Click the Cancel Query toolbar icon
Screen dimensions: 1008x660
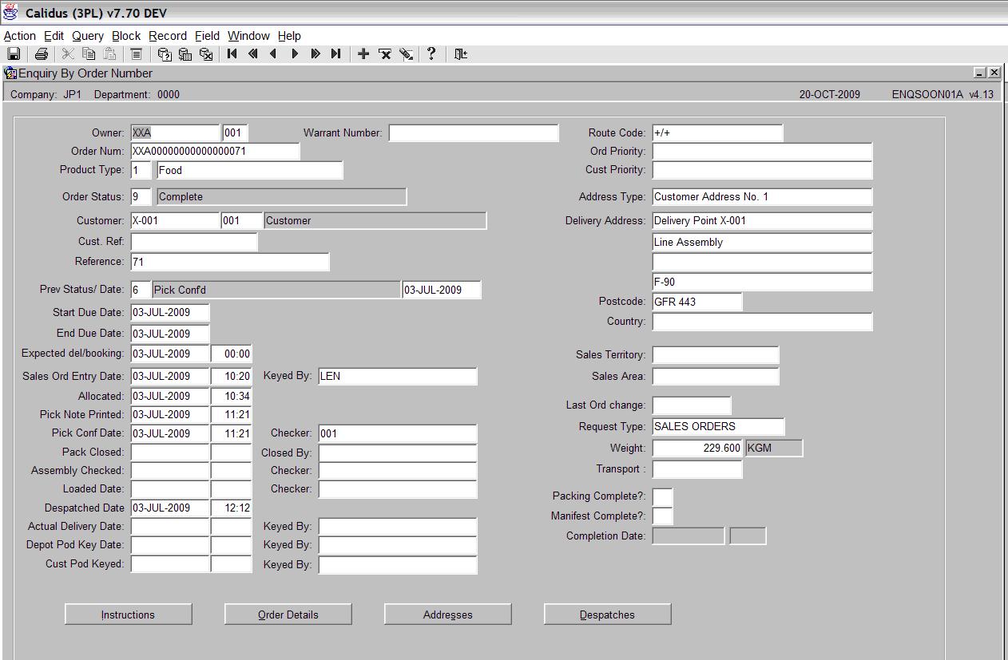206,54
